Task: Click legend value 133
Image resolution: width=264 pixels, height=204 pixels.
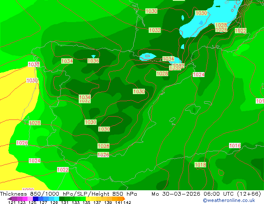Action: tap(76, 202)
